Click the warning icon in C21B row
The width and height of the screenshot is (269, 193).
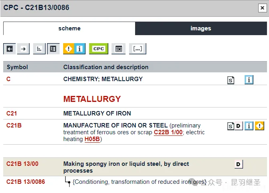pyautogui.click(x=260, y=126)
